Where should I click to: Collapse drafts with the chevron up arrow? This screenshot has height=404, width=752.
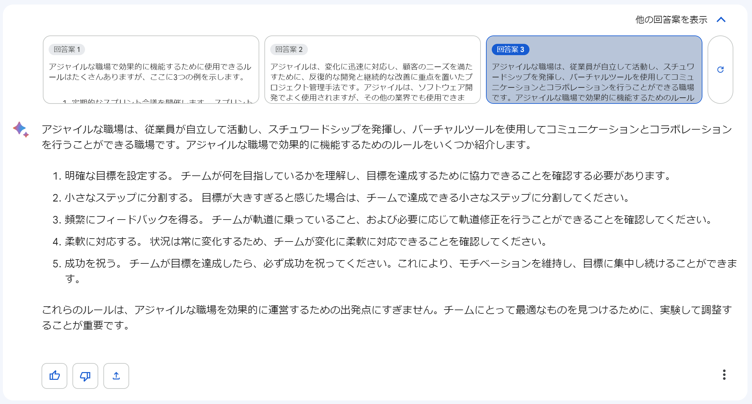pos(721,20)
